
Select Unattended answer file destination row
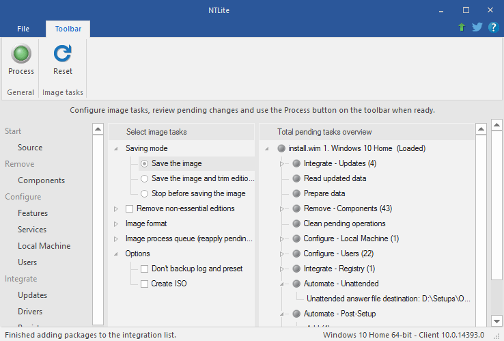click(389, 299)
